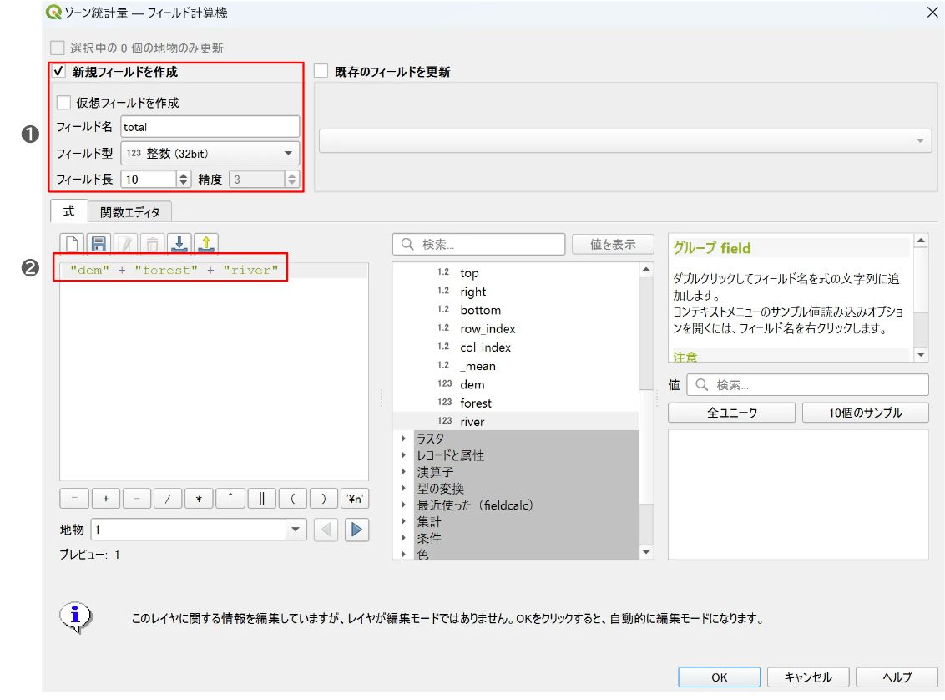Viewport: 945px width, 700px height.
Task: Click the edit expression pencil icon
Action: (x=125, y=244)
